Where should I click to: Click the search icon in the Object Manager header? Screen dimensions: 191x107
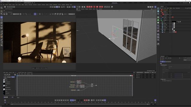[186, 8]
